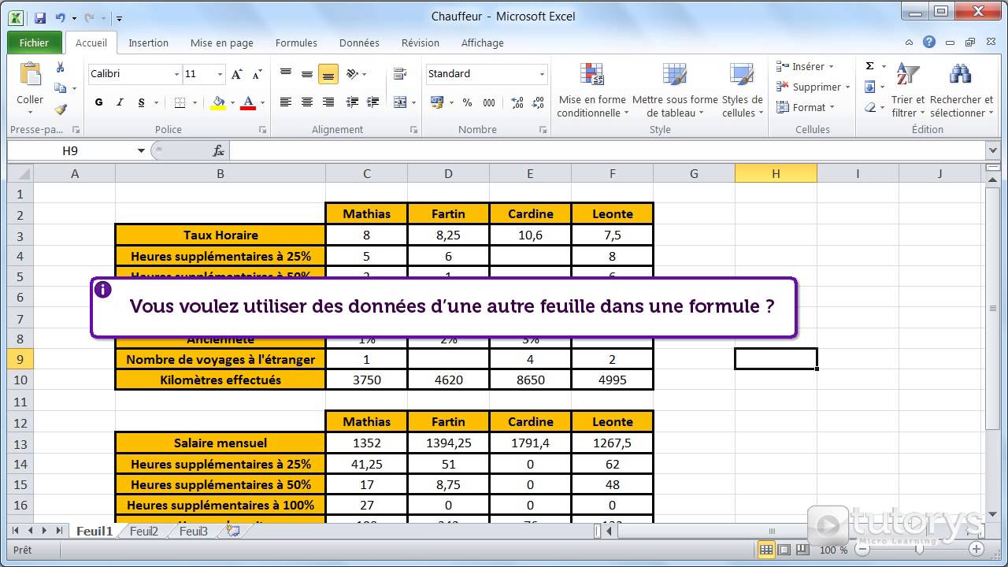The image size is (1008, 567).
Task: Click the Cut scissors icon
Action: pyautogui.click(x=60, y=68)
